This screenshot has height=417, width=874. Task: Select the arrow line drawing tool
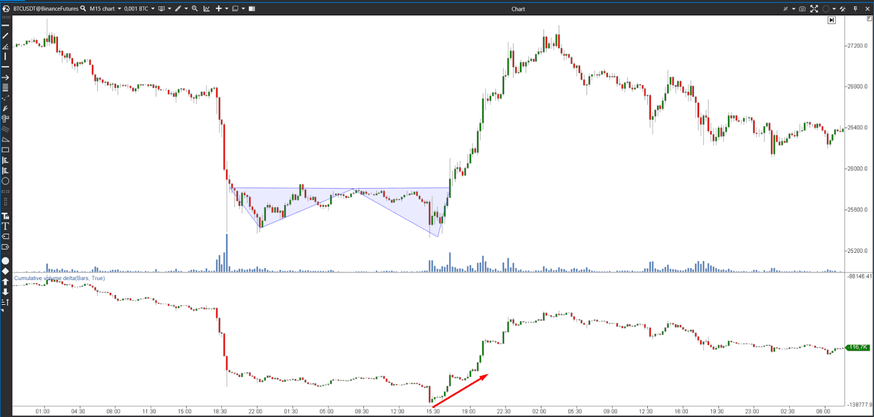click(5, 78)
